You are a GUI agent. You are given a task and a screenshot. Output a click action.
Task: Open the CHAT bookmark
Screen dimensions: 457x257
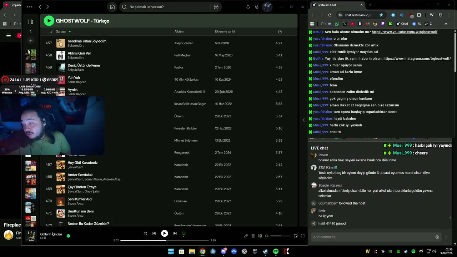402,24
